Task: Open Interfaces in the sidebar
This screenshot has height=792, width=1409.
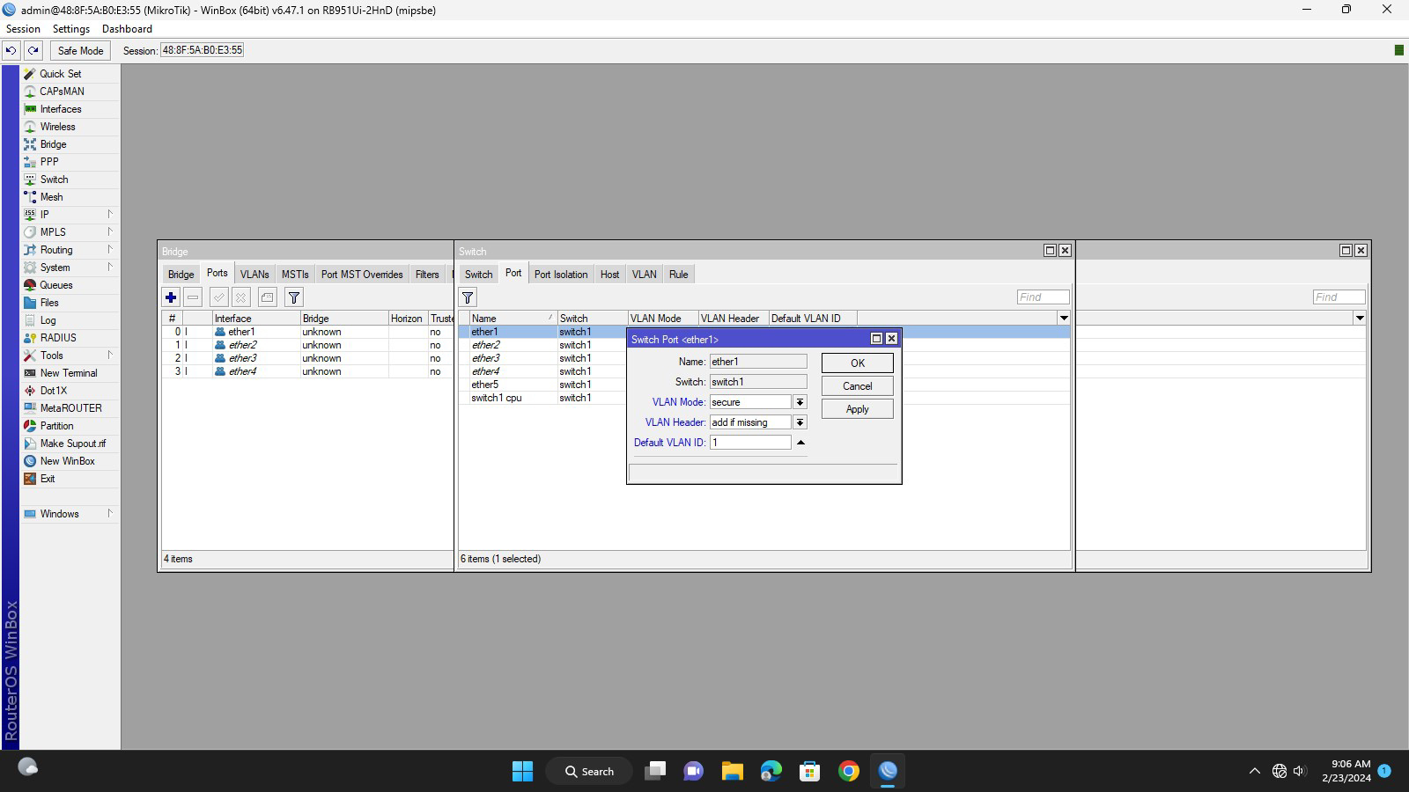Action: [61, 109]
